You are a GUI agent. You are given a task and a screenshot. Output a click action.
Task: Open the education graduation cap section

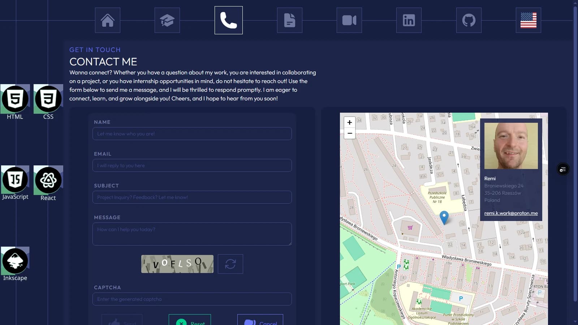(167, 20)
